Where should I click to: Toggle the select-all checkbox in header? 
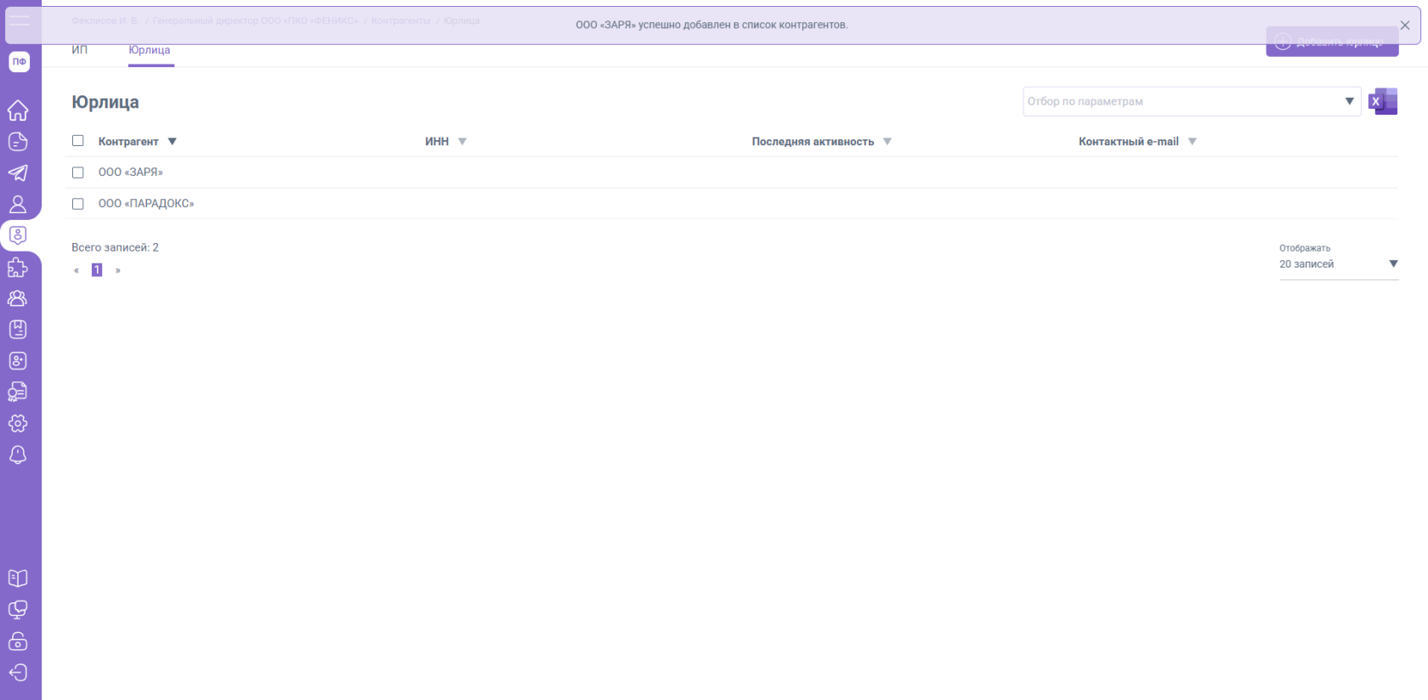[x=78, y=141]
